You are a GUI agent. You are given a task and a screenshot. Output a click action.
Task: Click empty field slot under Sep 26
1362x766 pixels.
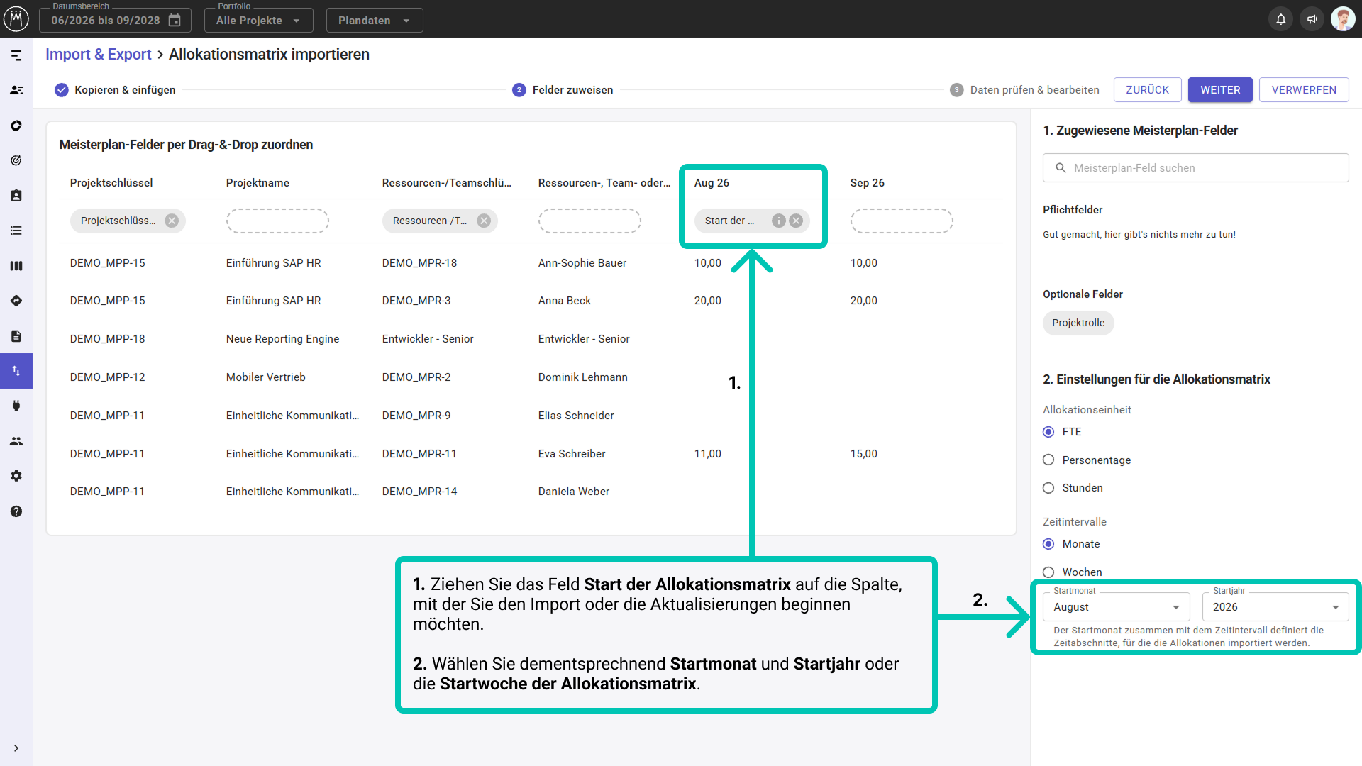pos(902,221)
